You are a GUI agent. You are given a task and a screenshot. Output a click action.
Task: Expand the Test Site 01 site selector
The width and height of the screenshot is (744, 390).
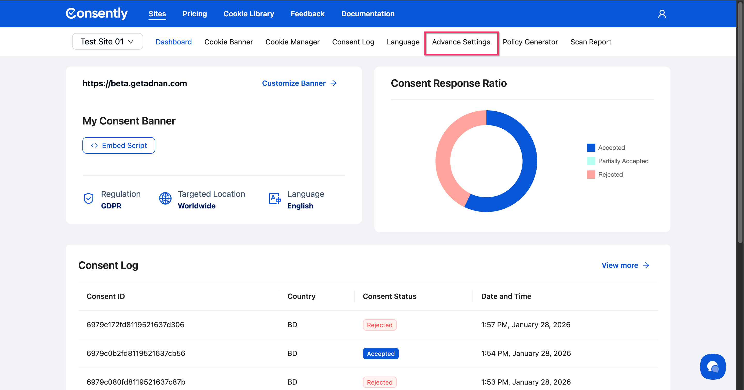tap(107, 42)
